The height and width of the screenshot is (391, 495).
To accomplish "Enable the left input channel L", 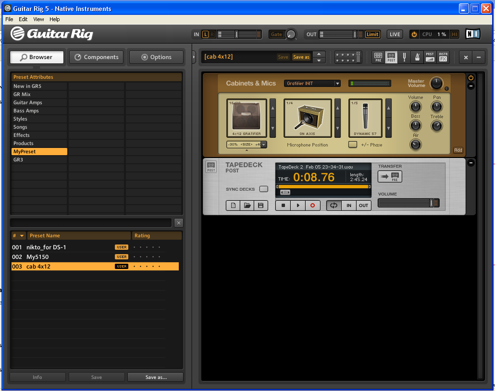I will pyautogui.click(x=206, y=35).
